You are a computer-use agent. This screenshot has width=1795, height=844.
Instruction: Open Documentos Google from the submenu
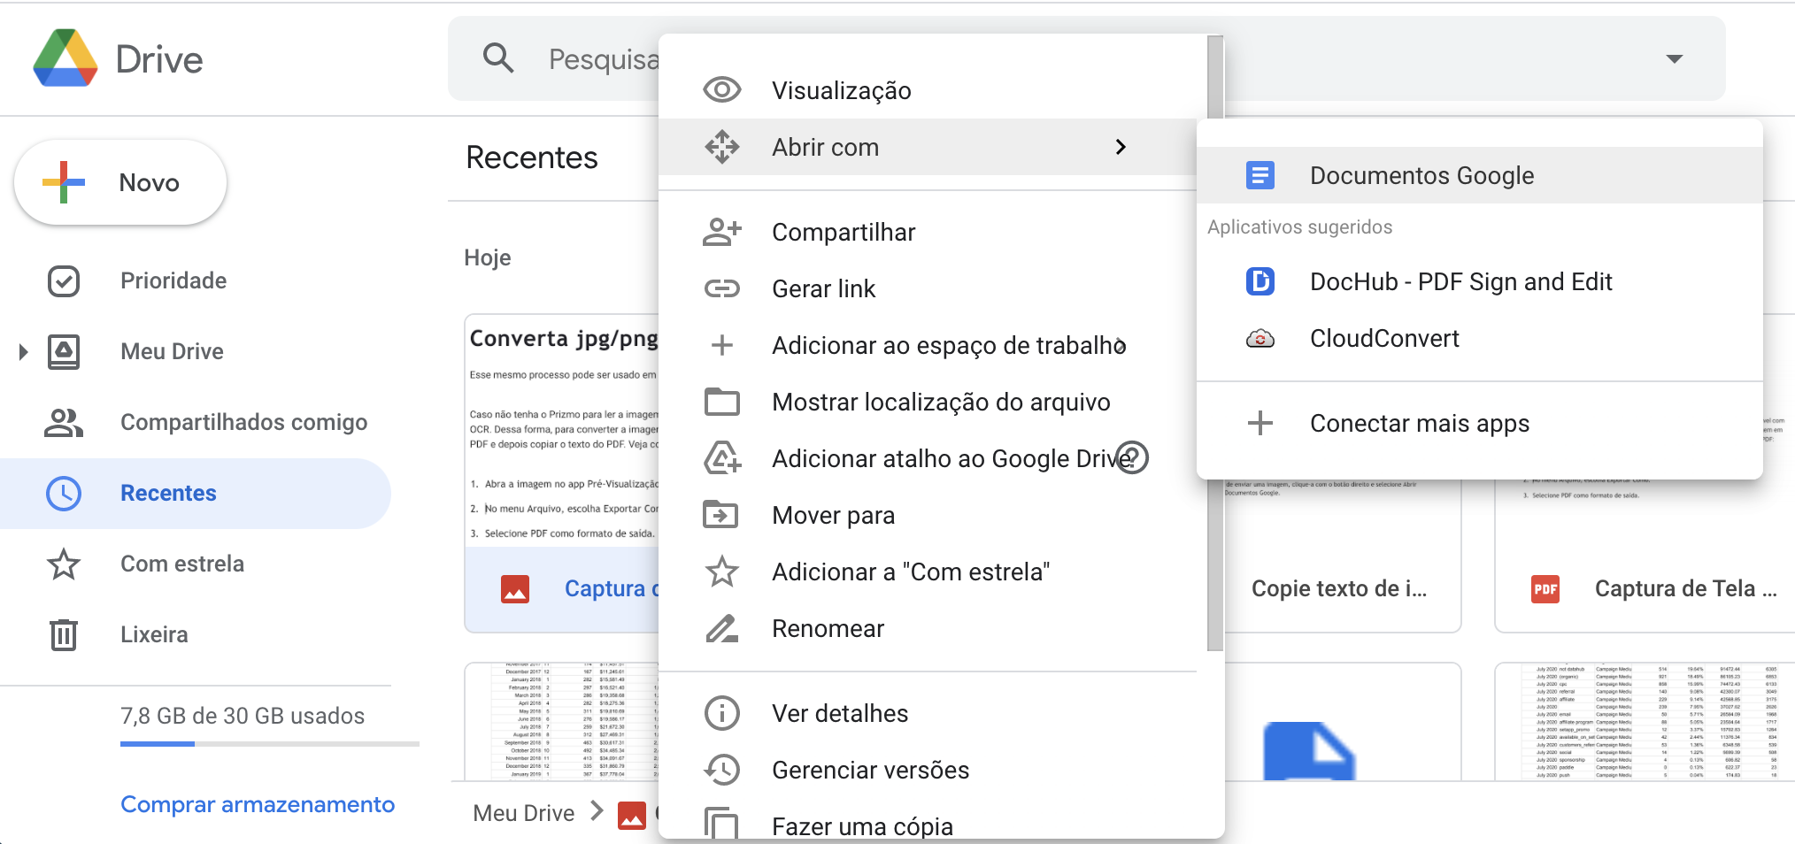tap(1421, 175)
